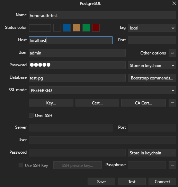Save the connection settings
Image resolution: width=178 pixels, height=187 pixels.
pos(101,182)
